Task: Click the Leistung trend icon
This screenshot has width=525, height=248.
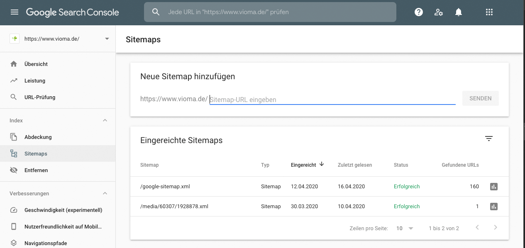Action: pyautogui.click(x=14, y=80)
